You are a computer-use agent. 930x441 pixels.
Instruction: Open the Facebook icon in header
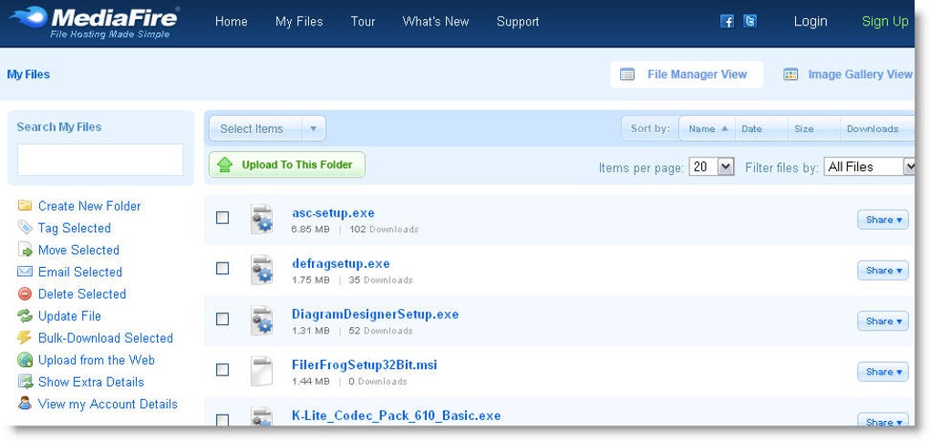727,21
